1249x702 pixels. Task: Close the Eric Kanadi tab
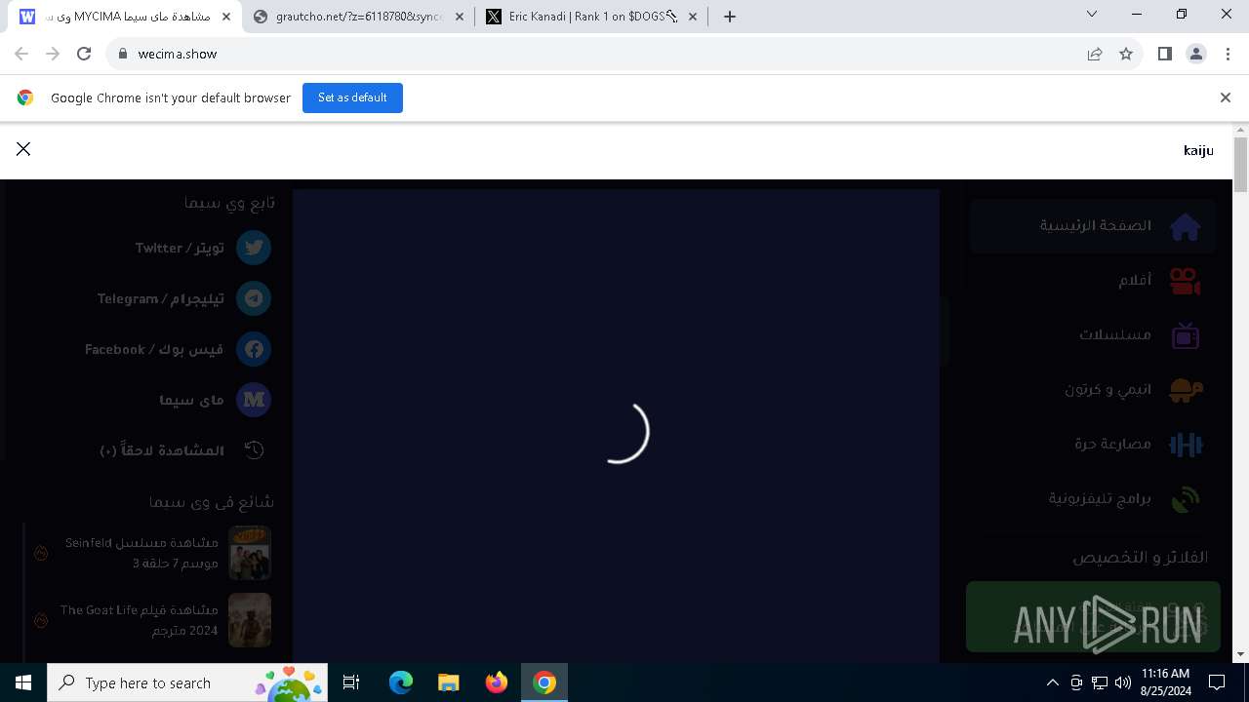click(x=693, y=17)
